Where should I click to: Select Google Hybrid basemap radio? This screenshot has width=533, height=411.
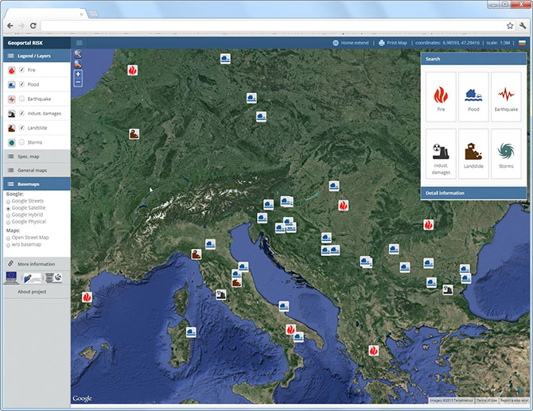click(x=8, y=215)
